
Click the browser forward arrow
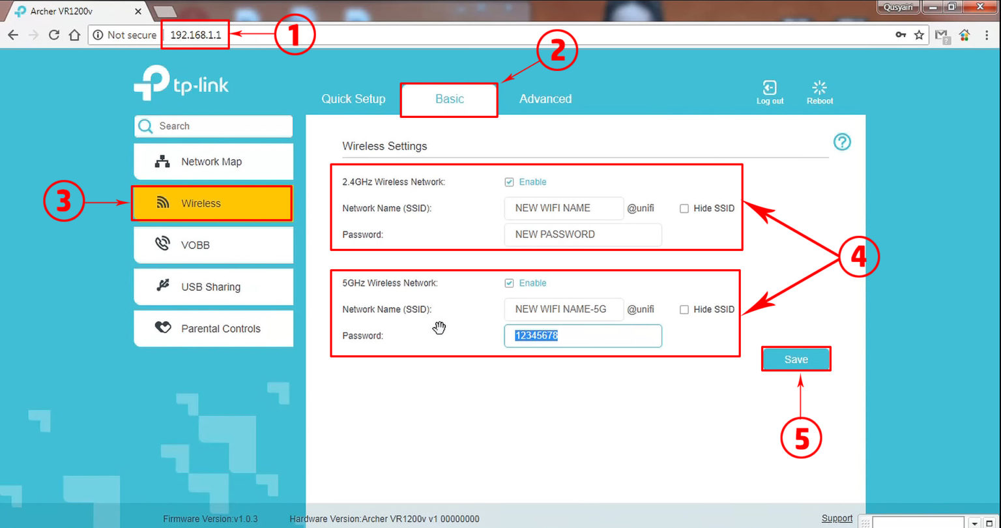click(x=33, y=35)
